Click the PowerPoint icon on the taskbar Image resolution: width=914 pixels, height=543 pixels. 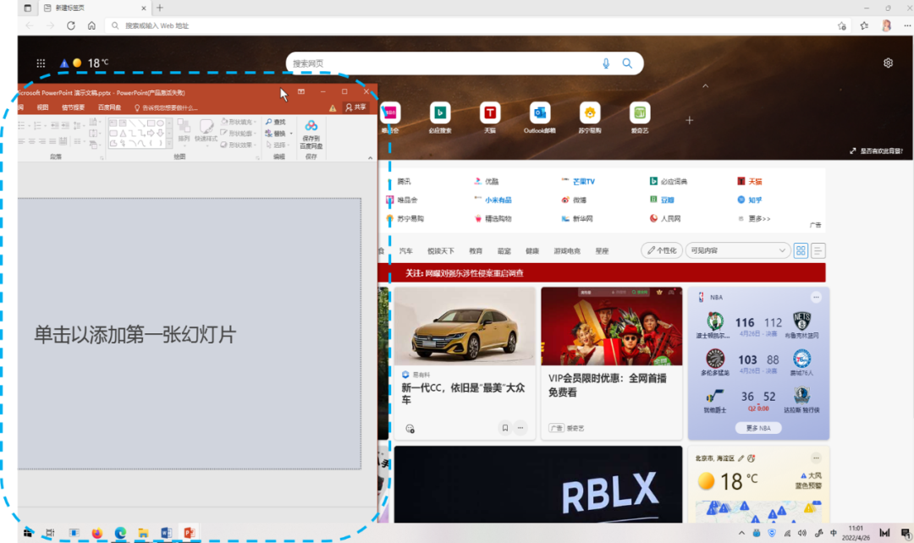coord(190,533)
